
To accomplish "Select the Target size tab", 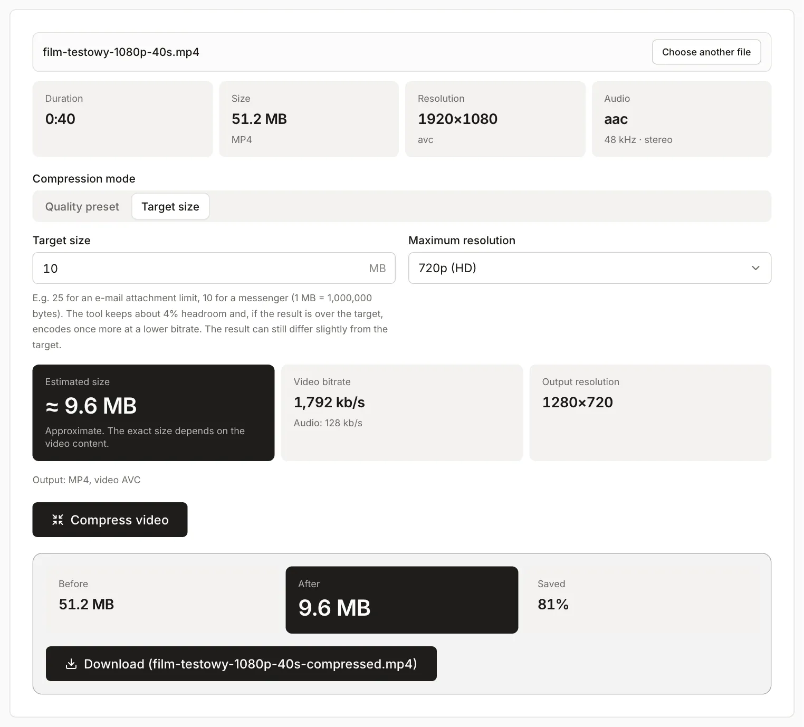I will 170,206.
